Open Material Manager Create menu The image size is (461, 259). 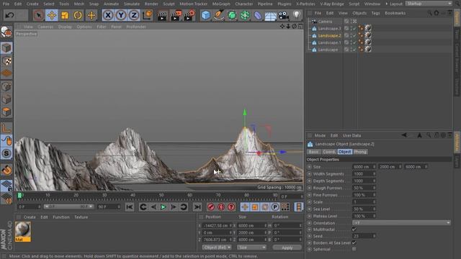[x=30, y=217]
